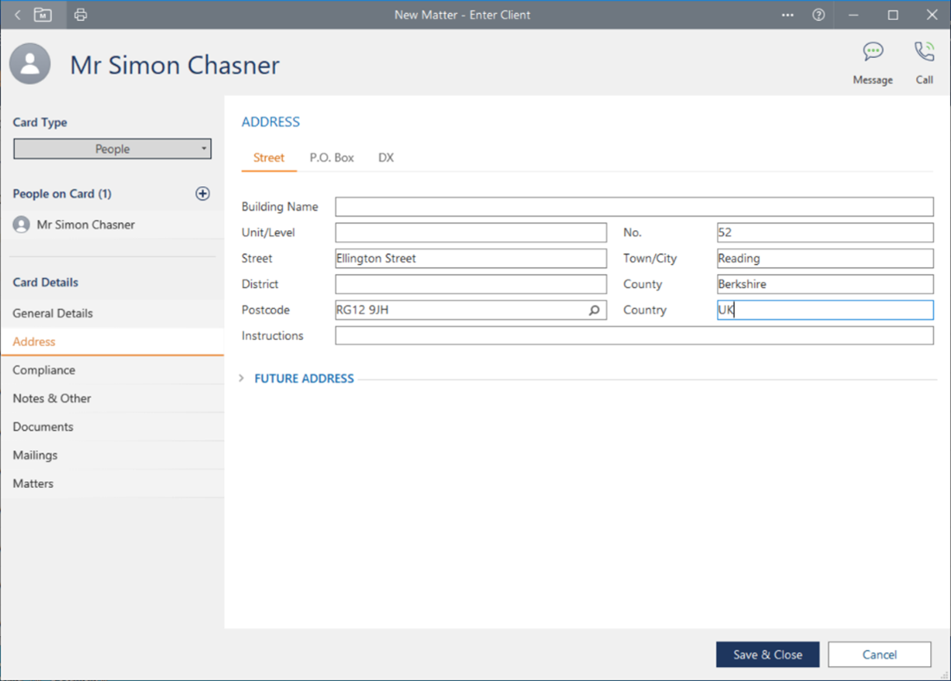This screenshot has width=951, height=681.
Task: Click the help question mark icon
Action: click(x=819, y=15)
